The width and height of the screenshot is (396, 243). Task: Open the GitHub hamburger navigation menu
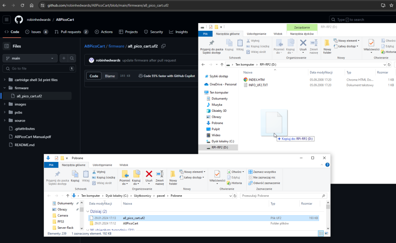7,20
